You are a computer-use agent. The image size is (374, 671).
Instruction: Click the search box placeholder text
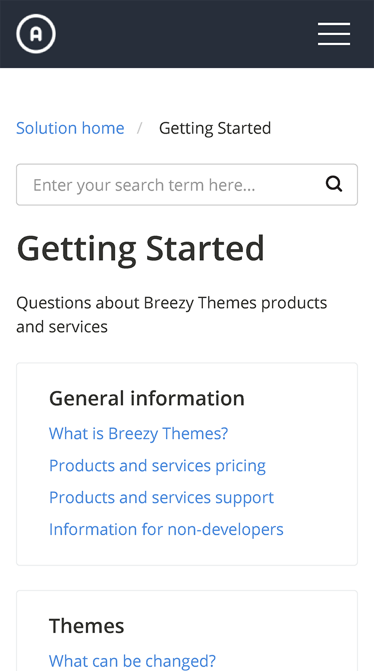[x=144, y=185]
